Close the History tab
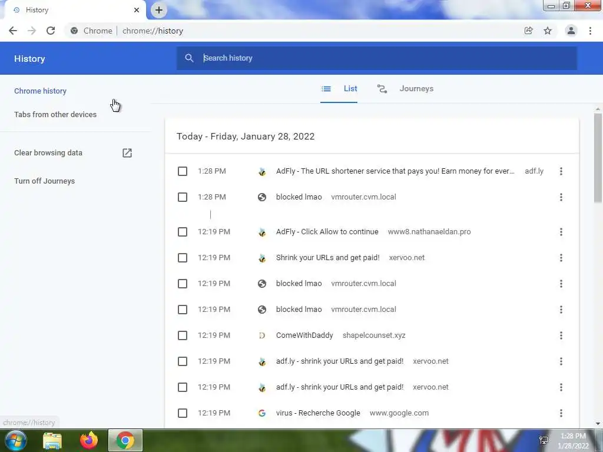 click(x=137, y=10)
